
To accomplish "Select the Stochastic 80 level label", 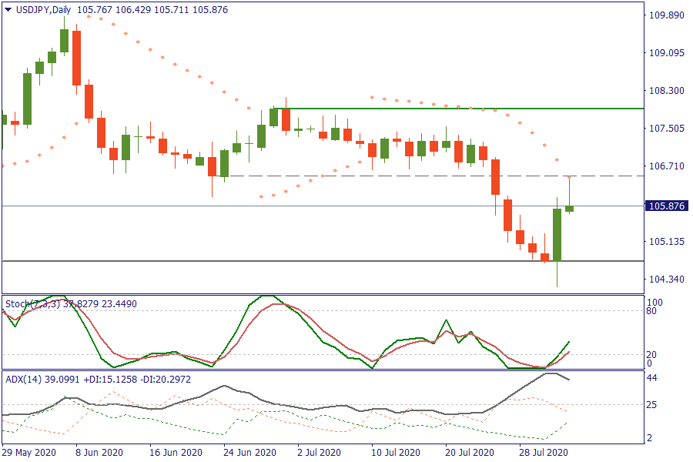I will pyautogui.click(x=651, y=311).
